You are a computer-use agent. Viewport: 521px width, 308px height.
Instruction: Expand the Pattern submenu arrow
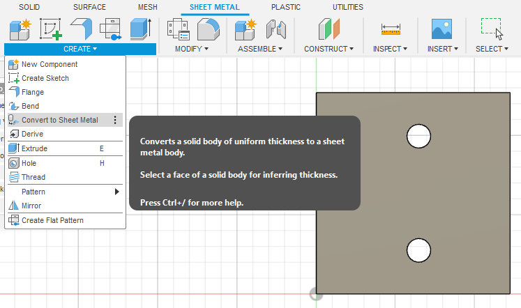[x=116, y=192]
